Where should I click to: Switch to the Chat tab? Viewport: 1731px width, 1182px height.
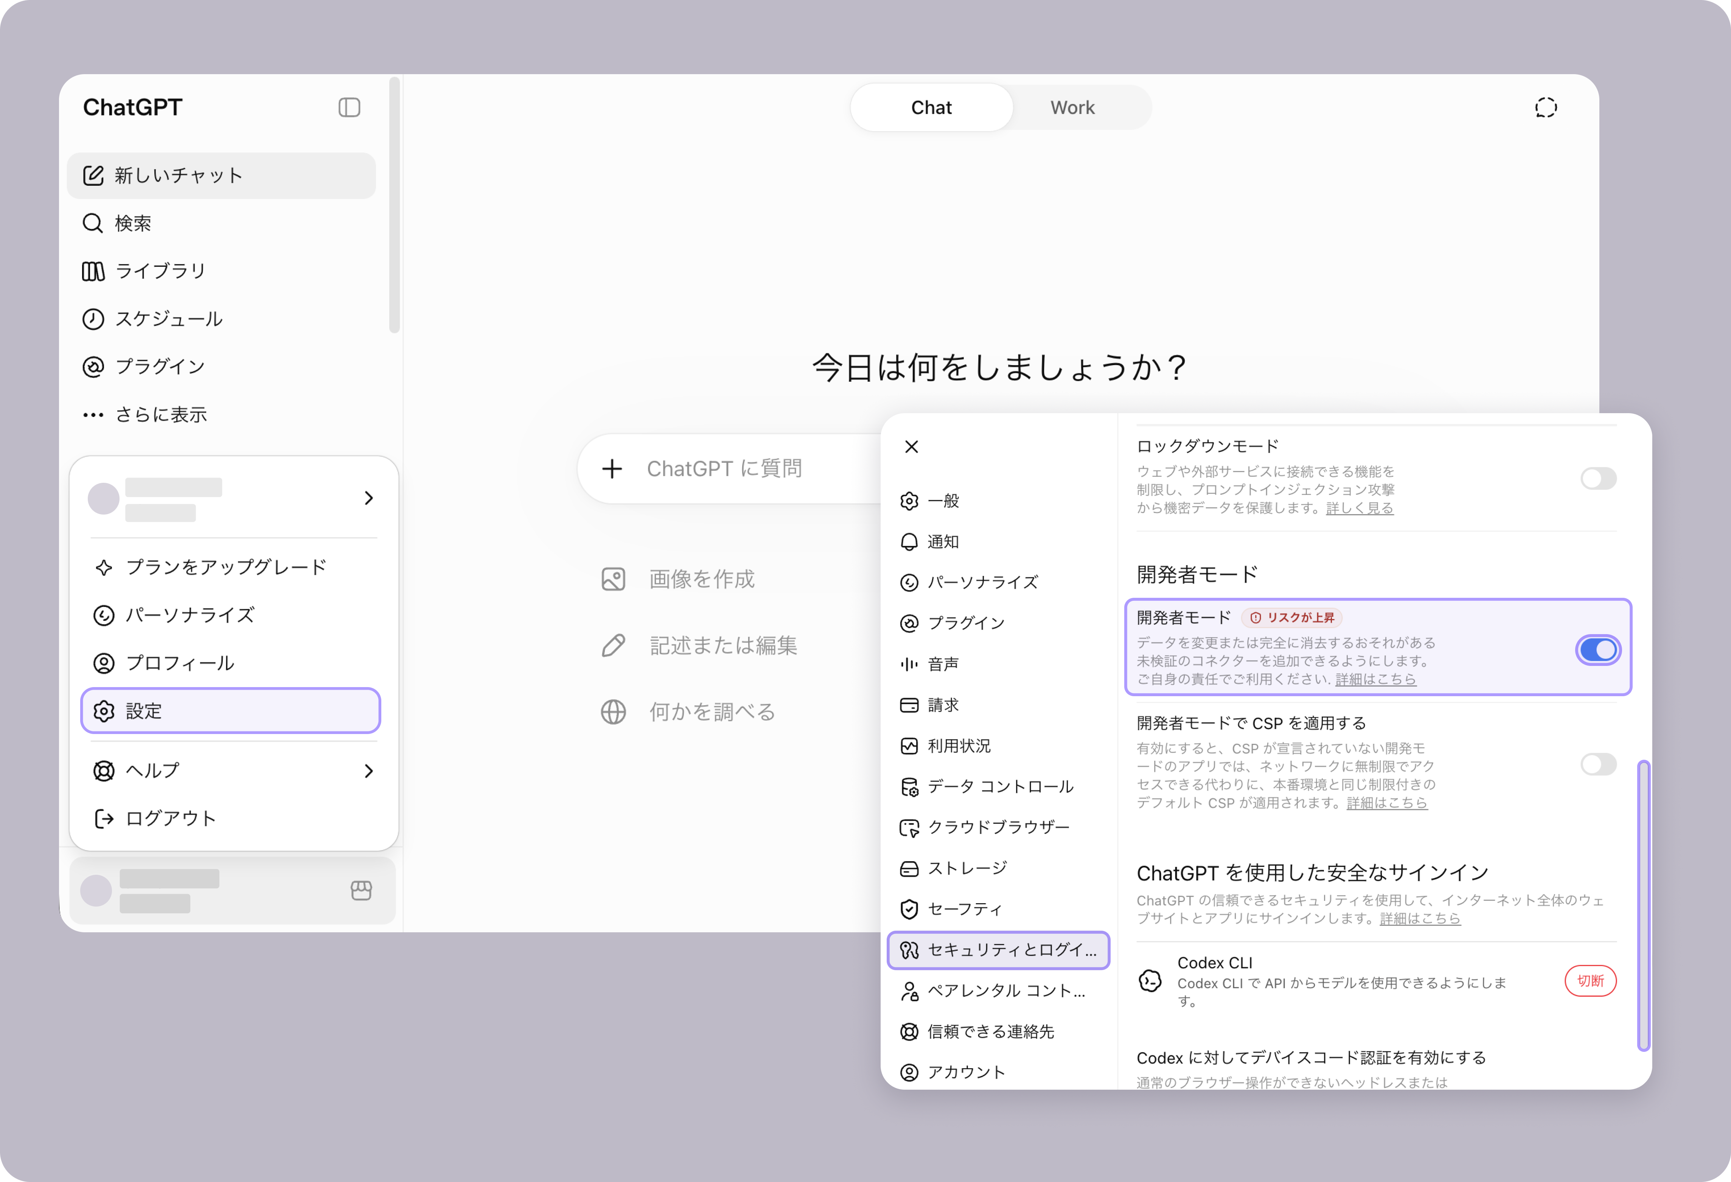(931, 108)
